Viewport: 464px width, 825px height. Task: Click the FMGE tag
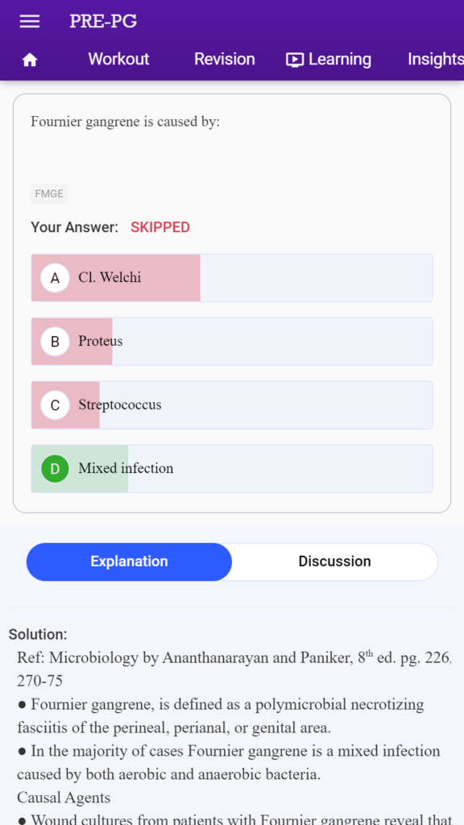(x=49, y=193)
